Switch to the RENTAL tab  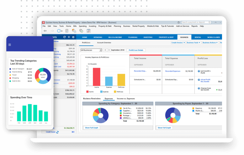[198, 37]
